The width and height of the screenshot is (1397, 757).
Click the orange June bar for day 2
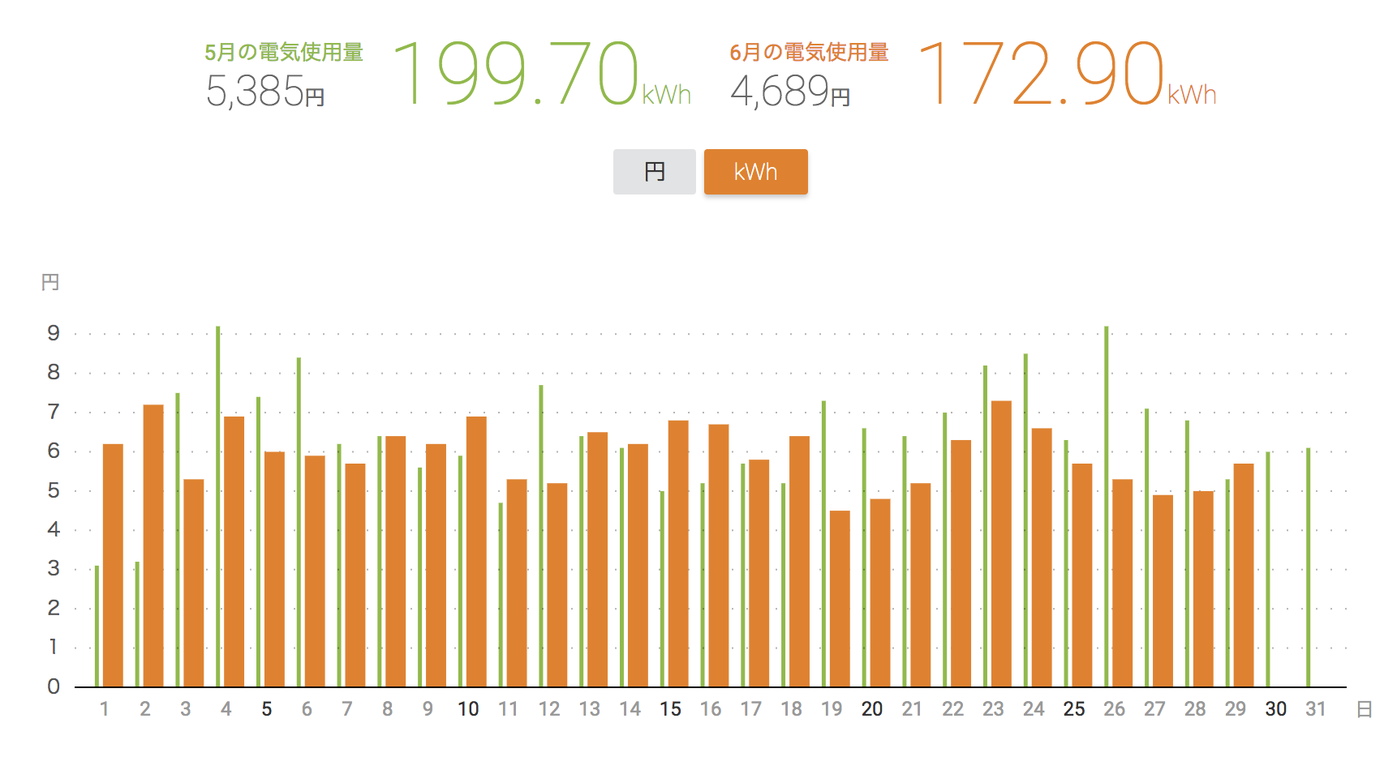pyautogui.click(x=153, y=546)
